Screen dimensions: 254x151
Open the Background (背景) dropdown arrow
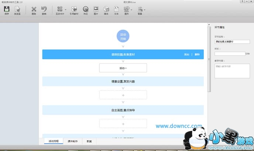click(x=144, y=9)
